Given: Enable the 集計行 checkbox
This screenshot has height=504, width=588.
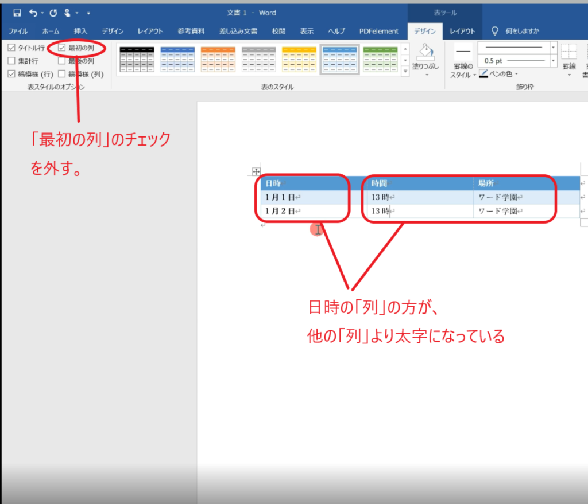Looking at the screenshot, I should pos(11,61).
